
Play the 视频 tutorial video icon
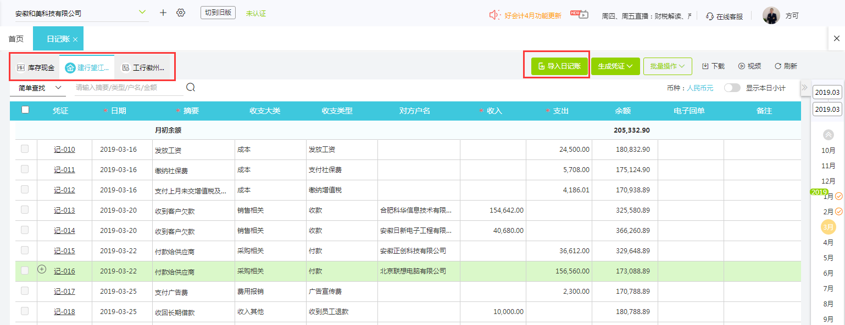click(x=742, y=66)
